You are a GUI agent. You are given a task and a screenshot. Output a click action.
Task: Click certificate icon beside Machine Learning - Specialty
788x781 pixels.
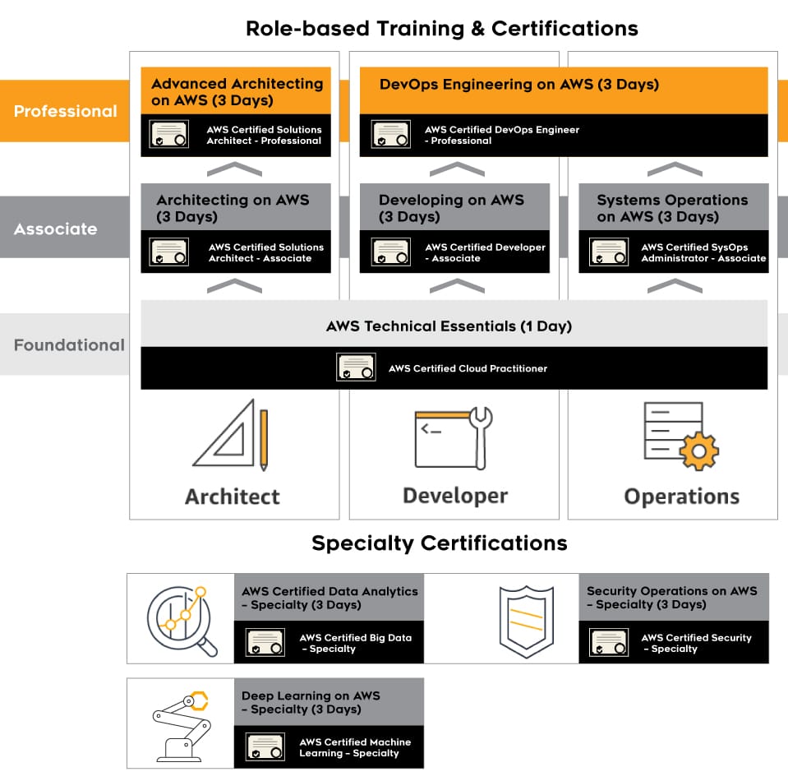265,746
